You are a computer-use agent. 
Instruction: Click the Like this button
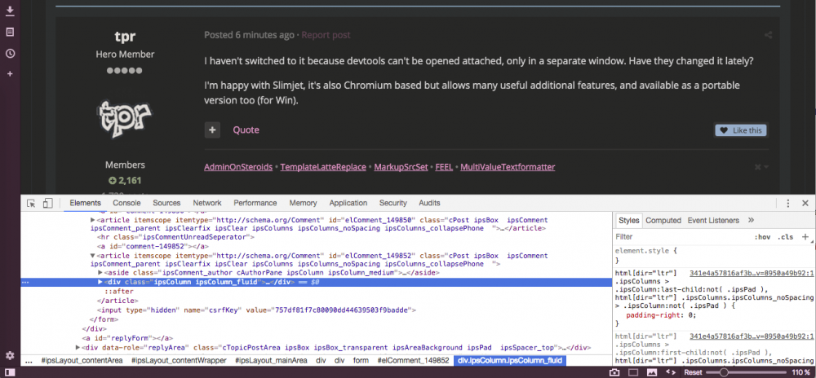pyautogui.click(x=741, y=130)
